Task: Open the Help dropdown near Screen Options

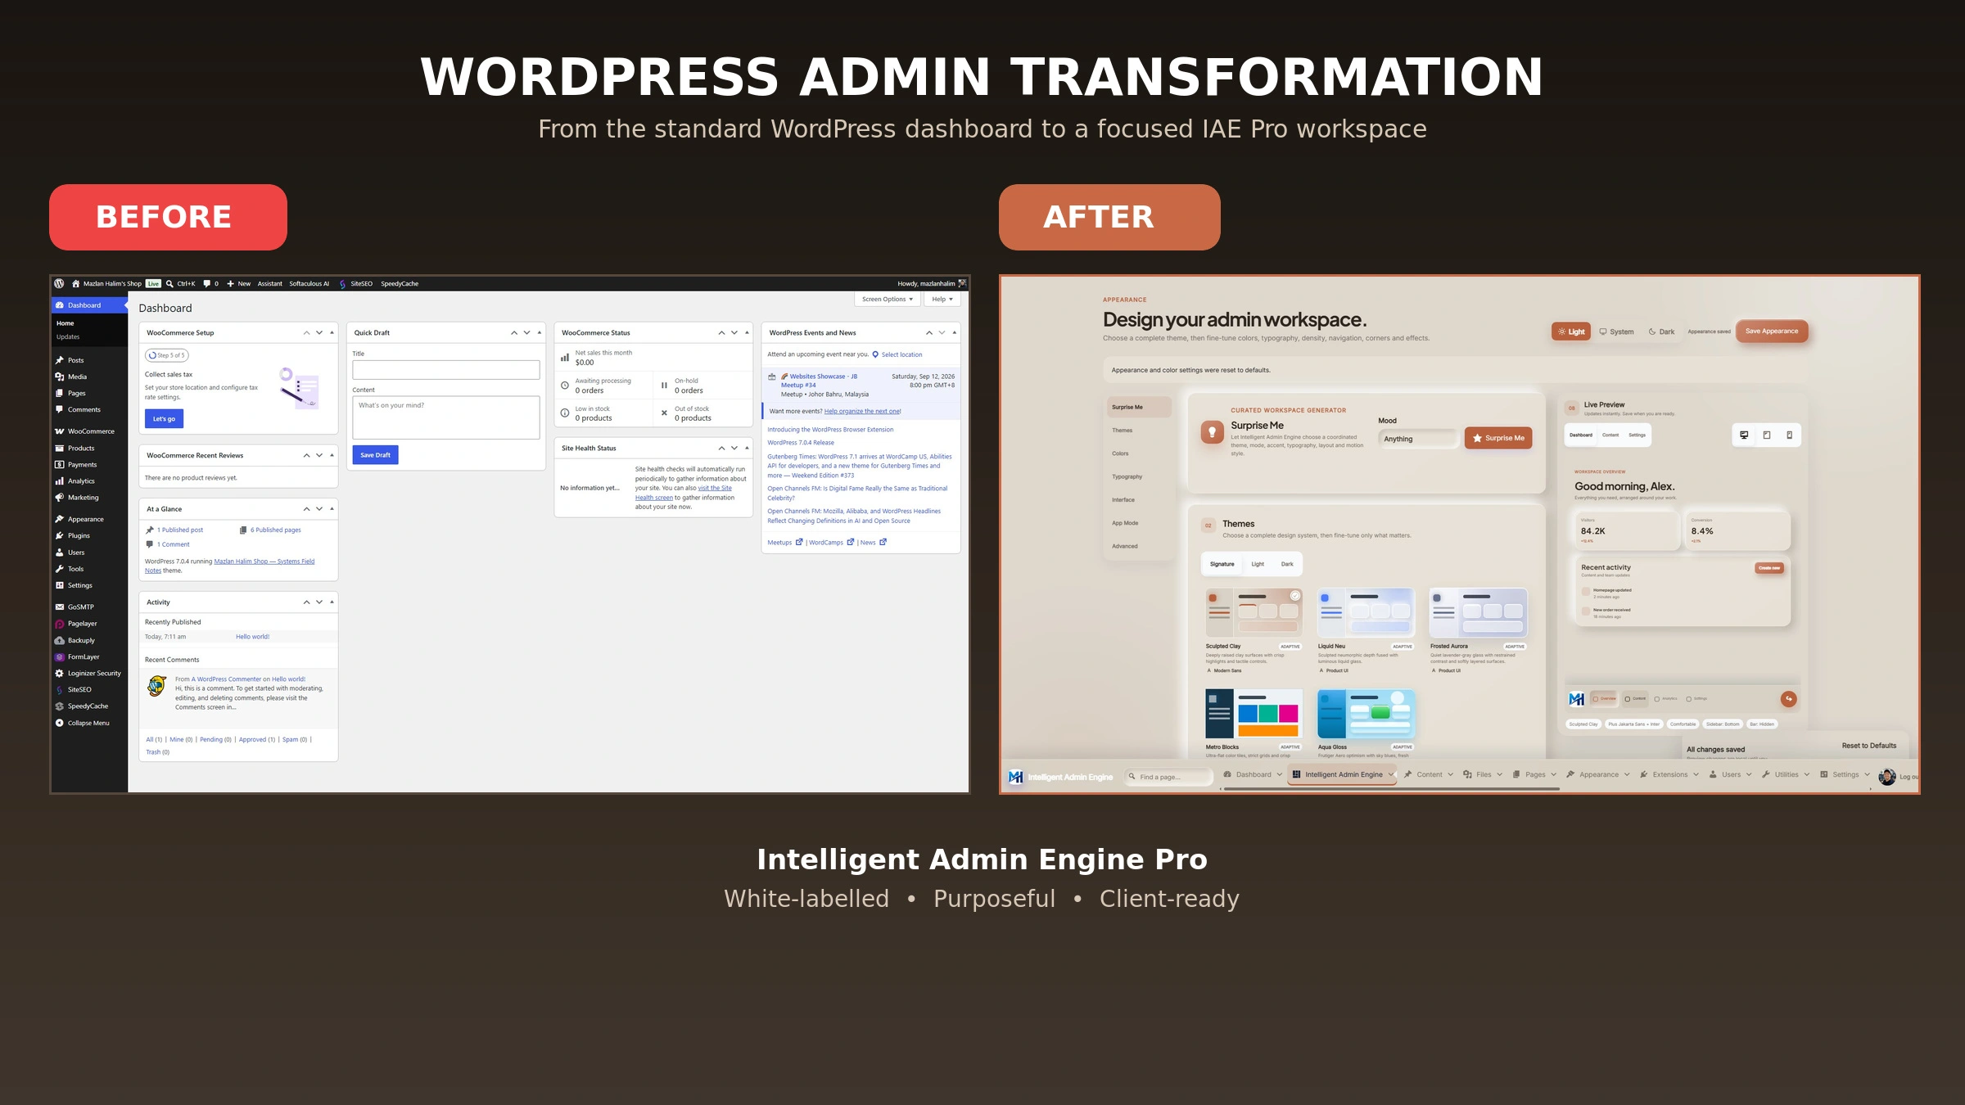Action: (x=942, y=299)
